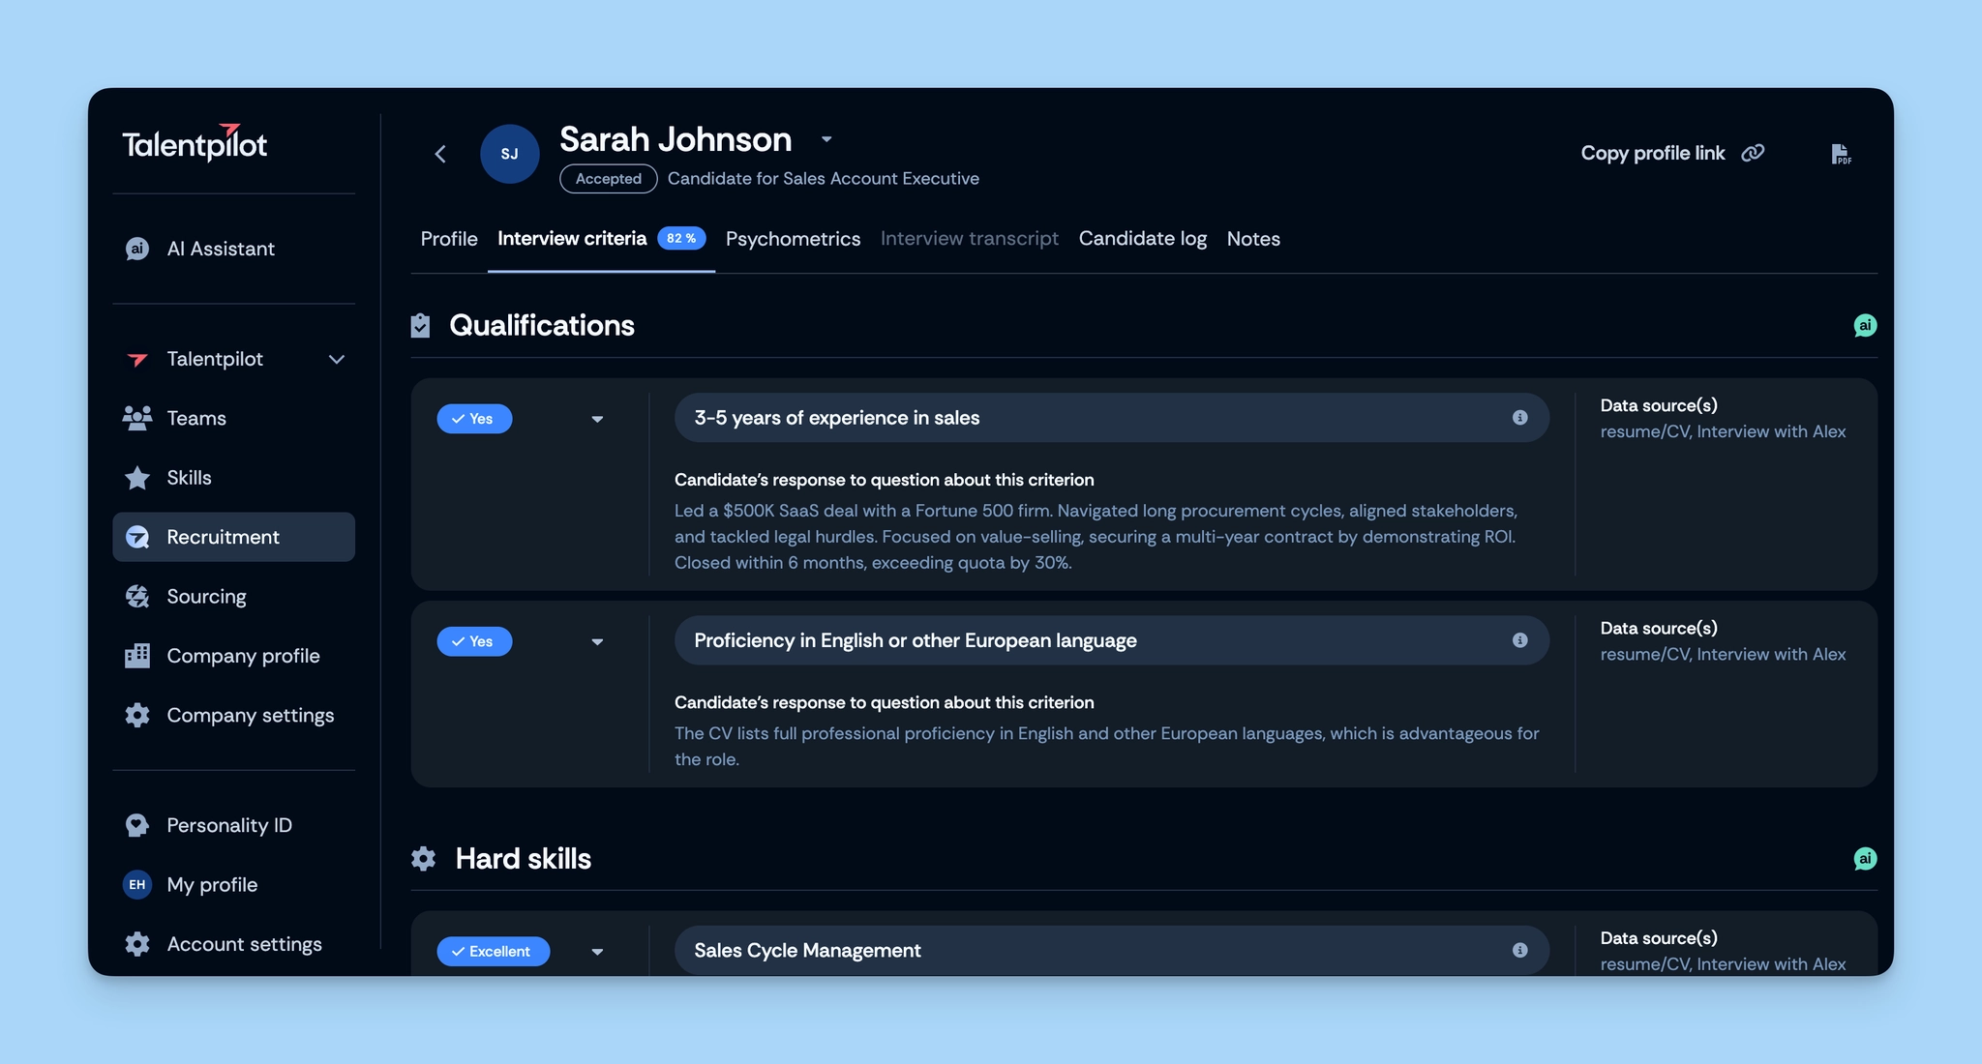Open rating dropdown for sales experience criterion
Screen dimensions: 1982x1064
[597, 419]
